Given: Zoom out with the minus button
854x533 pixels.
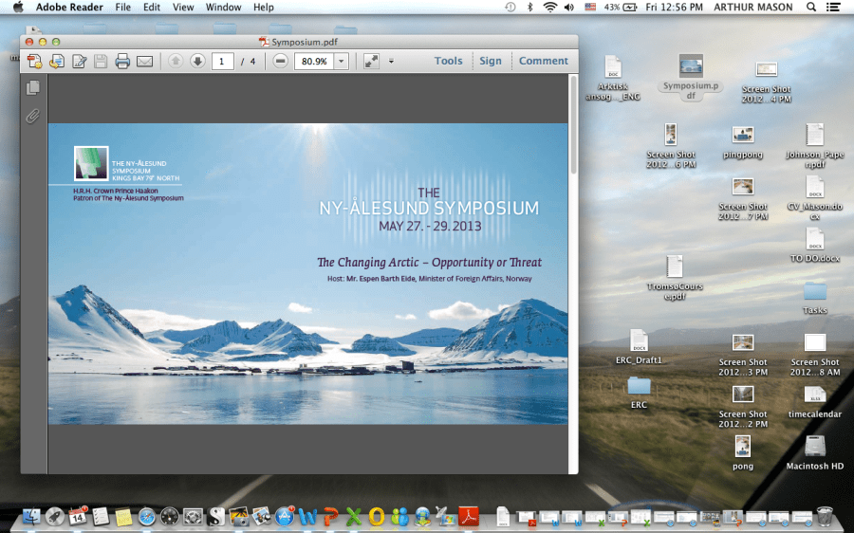Looking at the screenshot, I should (x=280, y=62).
